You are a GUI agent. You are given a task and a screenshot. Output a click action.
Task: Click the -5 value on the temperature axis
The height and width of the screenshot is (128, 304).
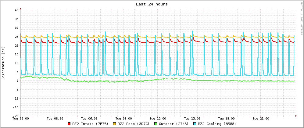tap(16, 90)
